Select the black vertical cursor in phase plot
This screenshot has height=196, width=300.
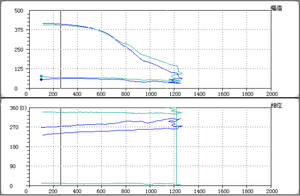point(61,146)
